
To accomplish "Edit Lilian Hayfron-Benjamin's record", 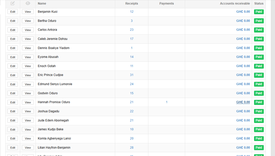I will (x=13, y=148).
